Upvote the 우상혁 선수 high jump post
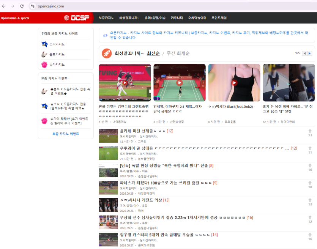 coord(310,217)
